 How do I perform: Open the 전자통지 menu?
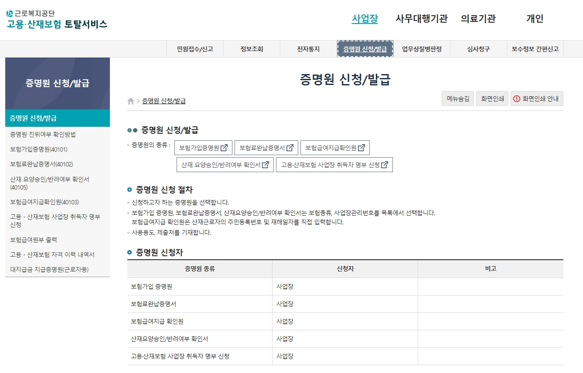tap(308, 49)
